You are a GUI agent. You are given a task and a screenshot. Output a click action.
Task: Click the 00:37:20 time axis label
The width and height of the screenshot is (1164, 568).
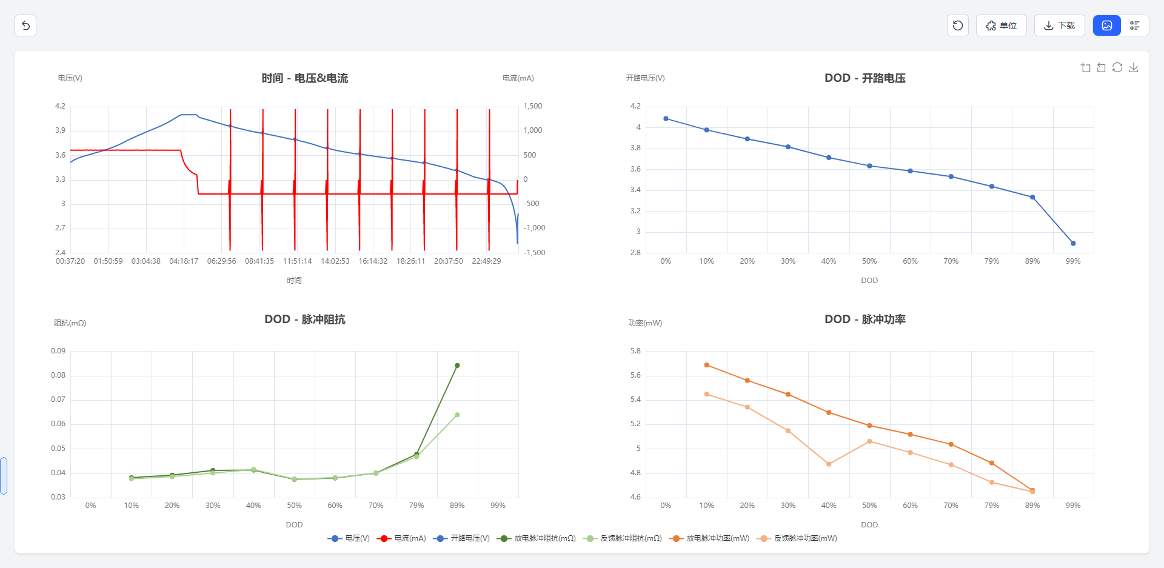[x=70, y=261]
